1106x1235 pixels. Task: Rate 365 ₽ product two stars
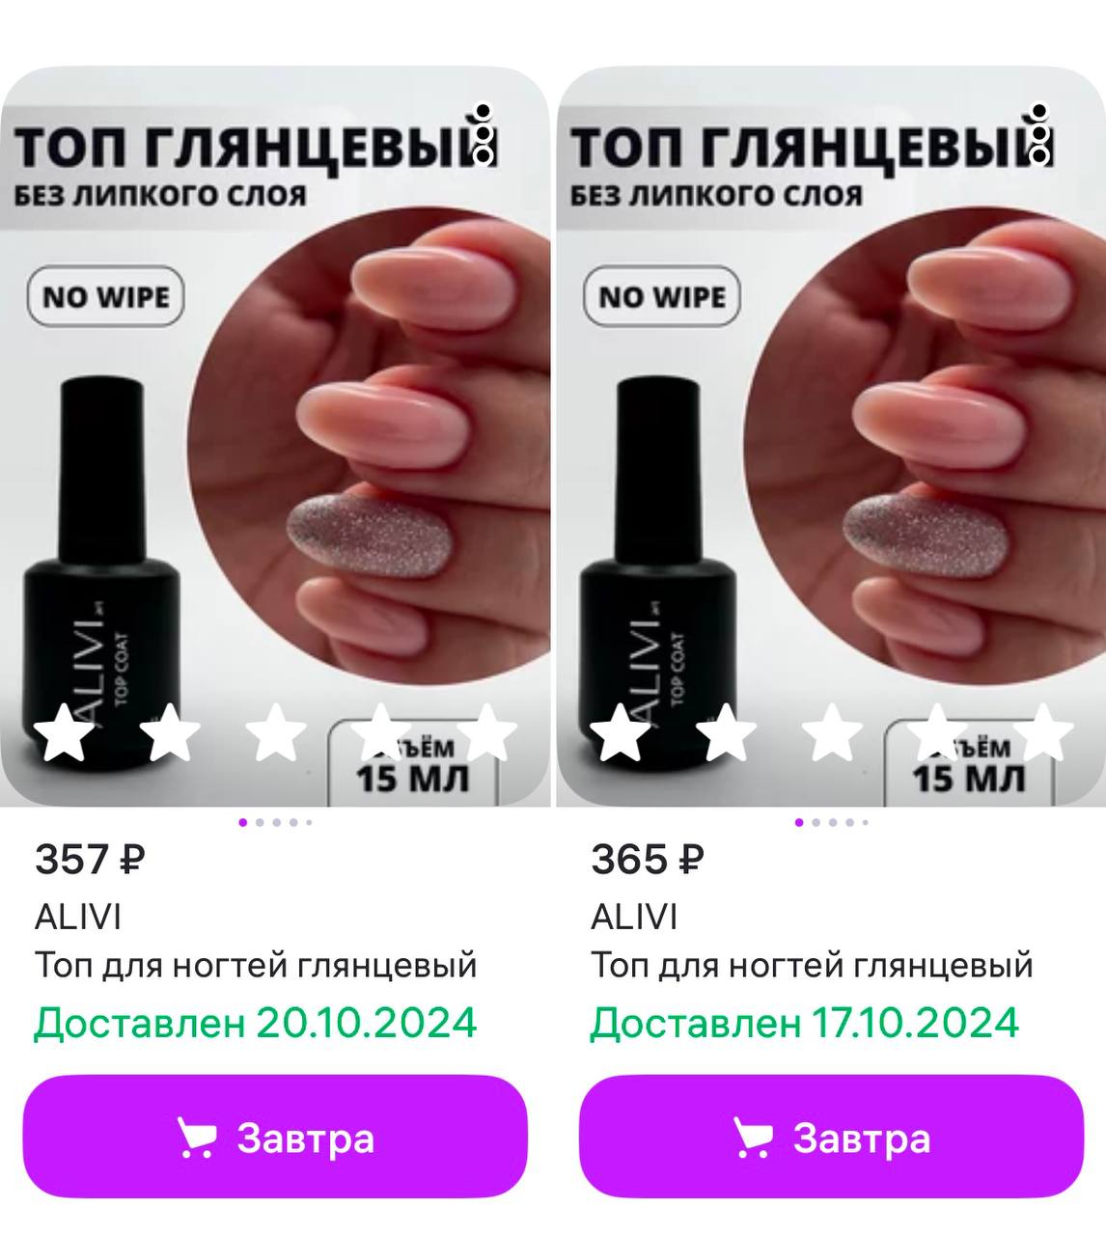coord(726,732)
